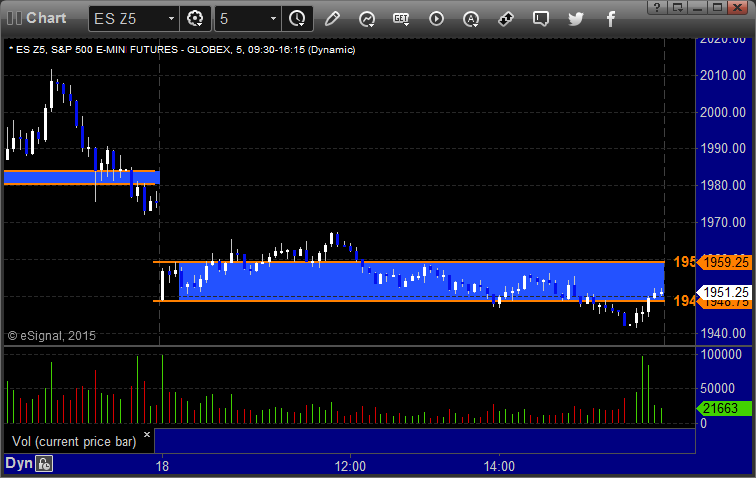This screenshot has height=478, width=756.
Task: Close the Chart window
Action: point(738,7)
